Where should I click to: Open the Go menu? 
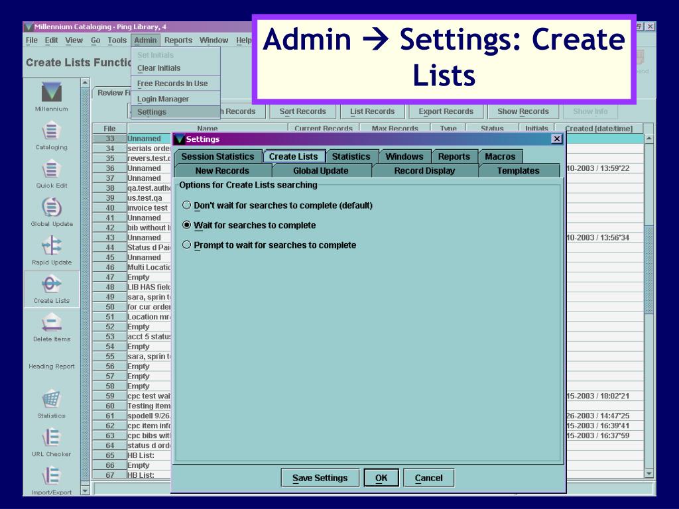95,40
